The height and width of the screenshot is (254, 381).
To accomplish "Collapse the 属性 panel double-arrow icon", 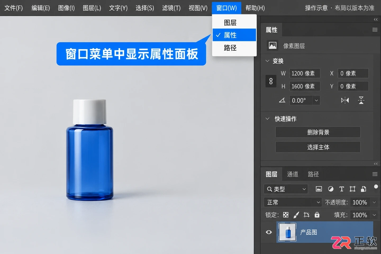I will [376, 20].
